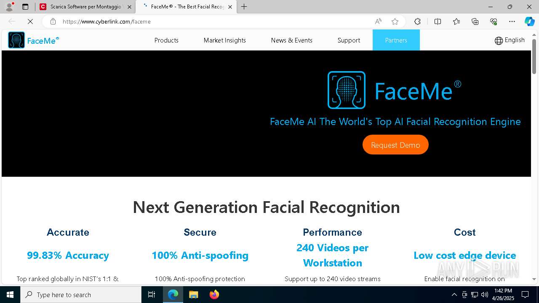The width and height of the screenshot is (539, 303).
Task: Click the Cost heading
Action: [x=464, y=232]
